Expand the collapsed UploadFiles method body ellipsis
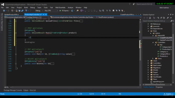The image size is (175, 98). click(81, 21)
